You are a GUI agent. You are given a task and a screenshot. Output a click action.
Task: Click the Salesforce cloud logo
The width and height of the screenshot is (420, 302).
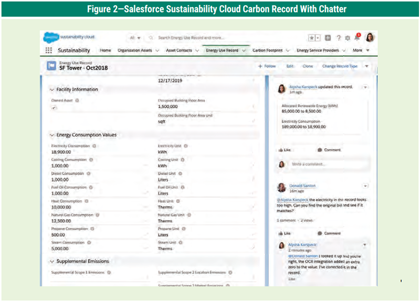click(x=50, y=37)
